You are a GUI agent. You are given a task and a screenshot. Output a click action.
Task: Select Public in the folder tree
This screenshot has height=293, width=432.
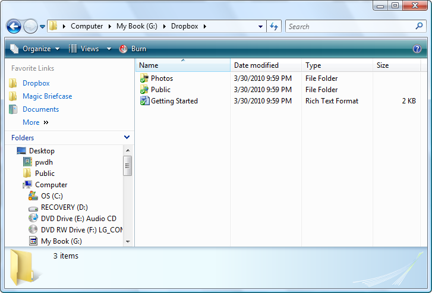point(45,174)
